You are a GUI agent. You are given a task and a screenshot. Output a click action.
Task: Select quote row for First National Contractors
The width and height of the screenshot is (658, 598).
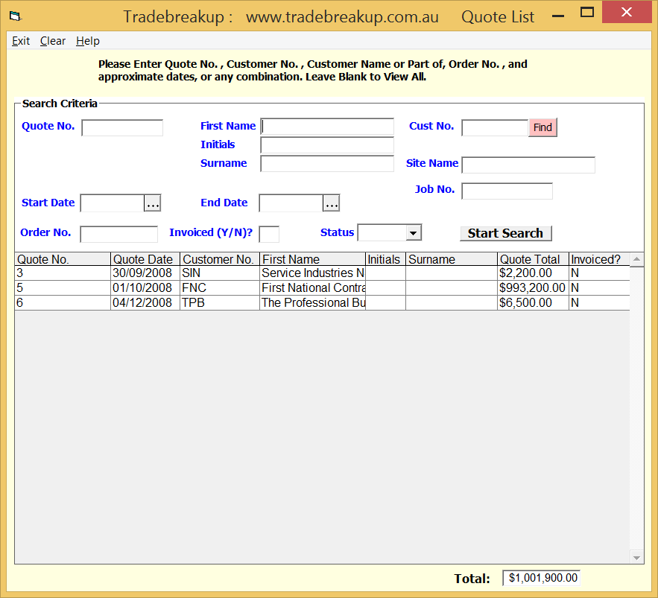pyautogui.click(x=313, y=288)
